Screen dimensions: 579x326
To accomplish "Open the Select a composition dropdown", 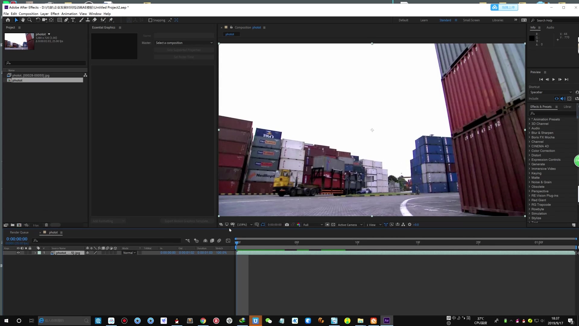I will [x=184, y=43].
